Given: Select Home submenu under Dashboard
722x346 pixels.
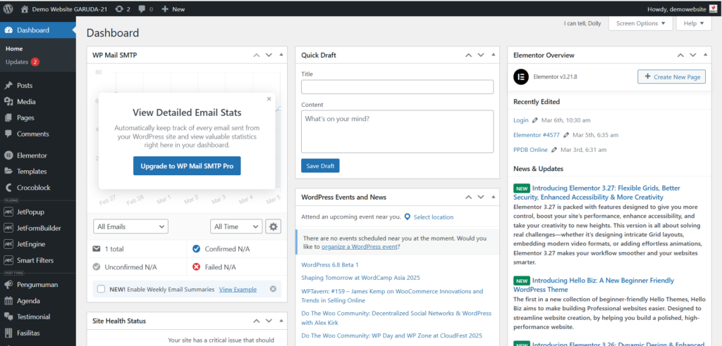Looking at the screenshot, I should point(14,49).
